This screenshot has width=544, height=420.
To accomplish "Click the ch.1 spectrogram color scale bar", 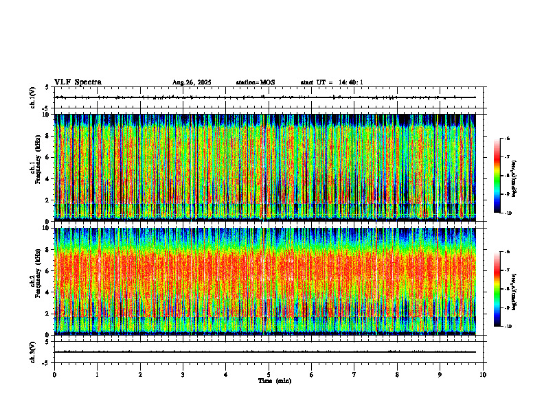I will [497, 176].
